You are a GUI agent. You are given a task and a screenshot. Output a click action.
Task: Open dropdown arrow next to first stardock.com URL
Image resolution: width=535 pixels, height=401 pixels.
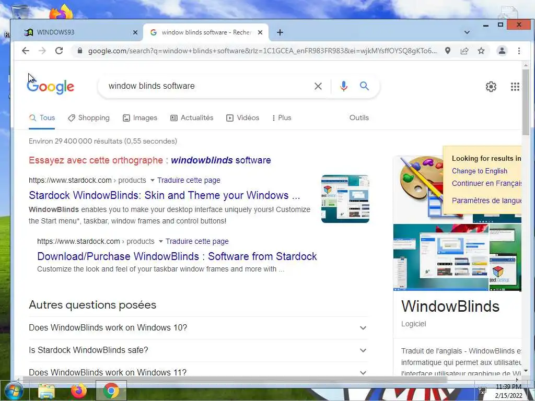coord(153,180)
